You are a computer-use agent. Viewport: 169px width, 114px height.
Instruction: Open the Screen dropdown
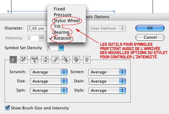[107, 72]
